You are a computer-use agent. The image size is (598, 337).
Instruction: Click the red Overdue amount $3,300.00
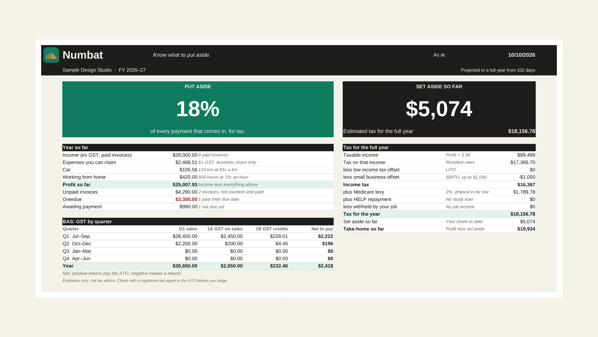186,200
